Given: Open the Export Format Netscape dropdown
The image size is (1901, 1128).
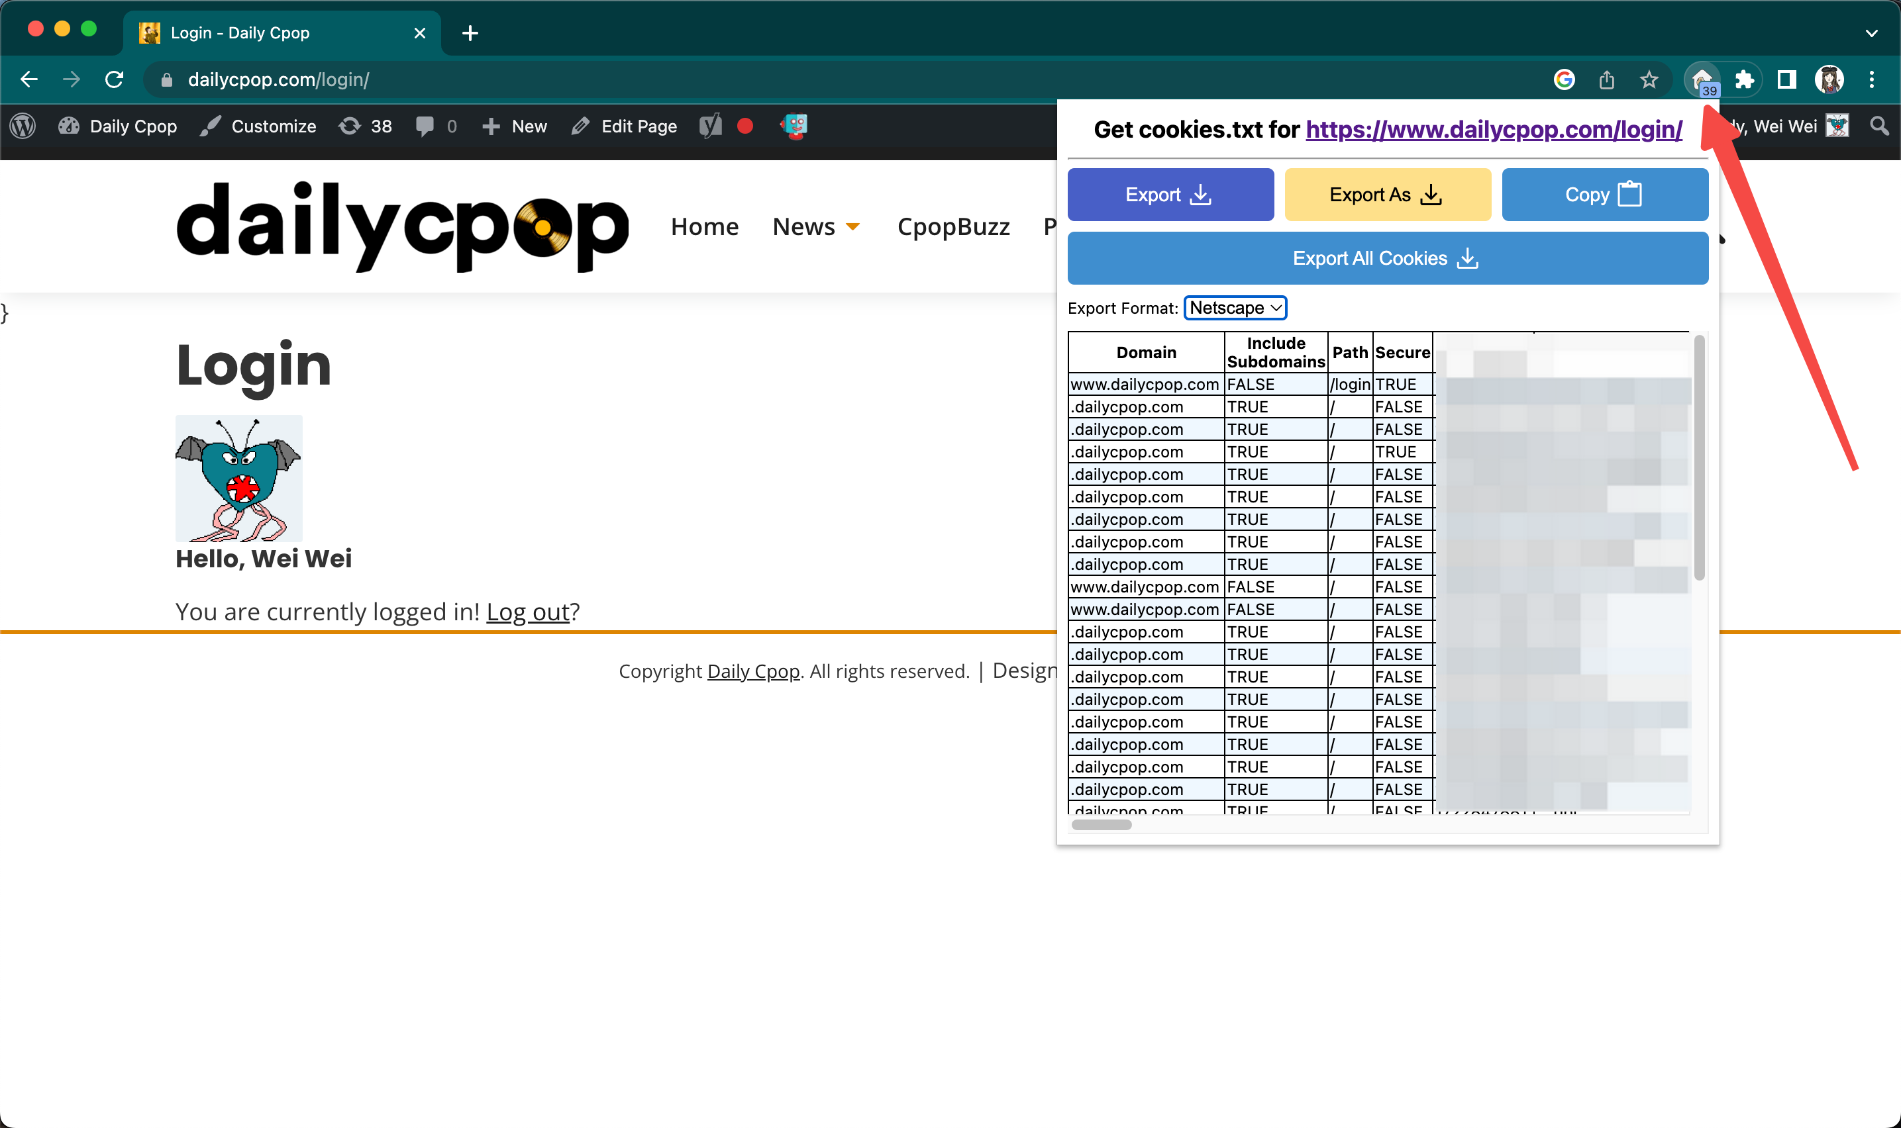Looking at the screenshot, I should point(1235,308).
